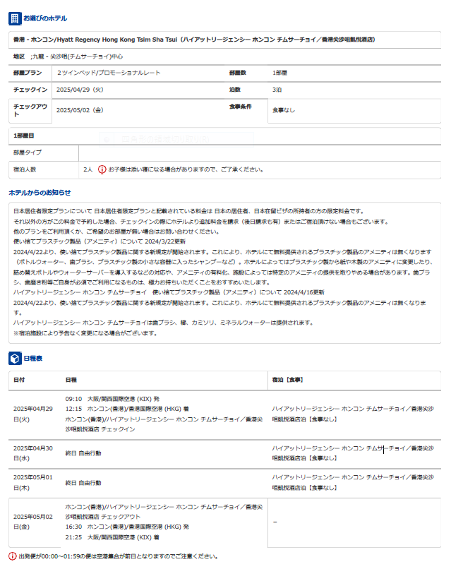Click the 2025年04月29日(火) date cell
451x581 pixels.
click(33, 414)
